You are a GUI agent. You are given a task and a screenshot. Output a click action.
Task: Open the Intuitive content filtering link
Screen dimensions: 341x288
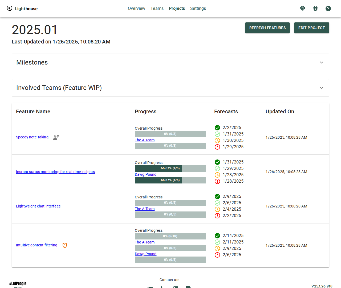pos(37,245)
